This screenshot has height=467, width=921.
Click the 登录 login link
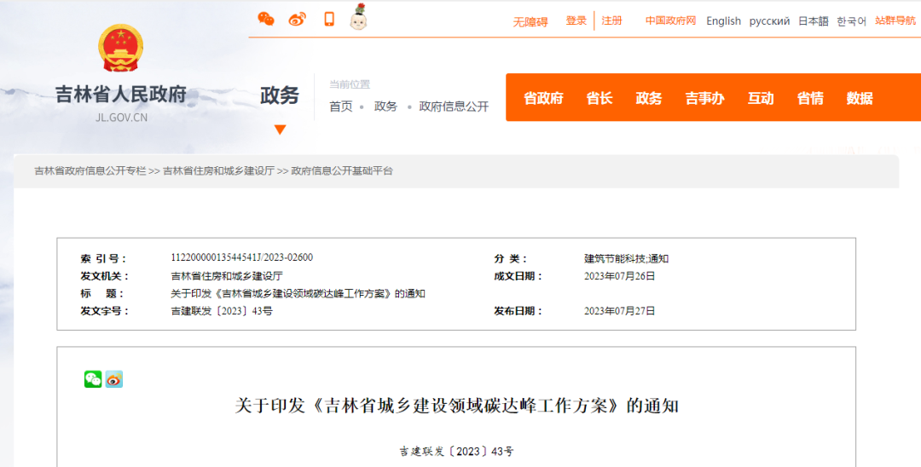tap(576, 20)
